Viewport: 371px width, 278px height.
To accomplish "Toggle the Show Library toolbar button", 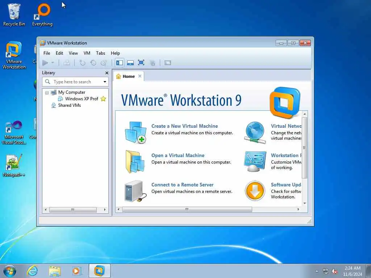I will [120, 63].
